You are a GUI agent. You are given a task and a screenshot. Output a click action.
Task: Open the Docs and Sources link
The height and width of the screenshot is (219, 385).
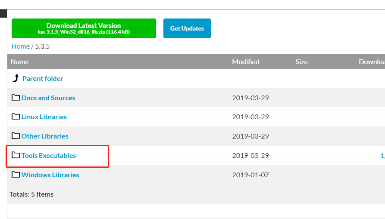[x=48, y=98]
